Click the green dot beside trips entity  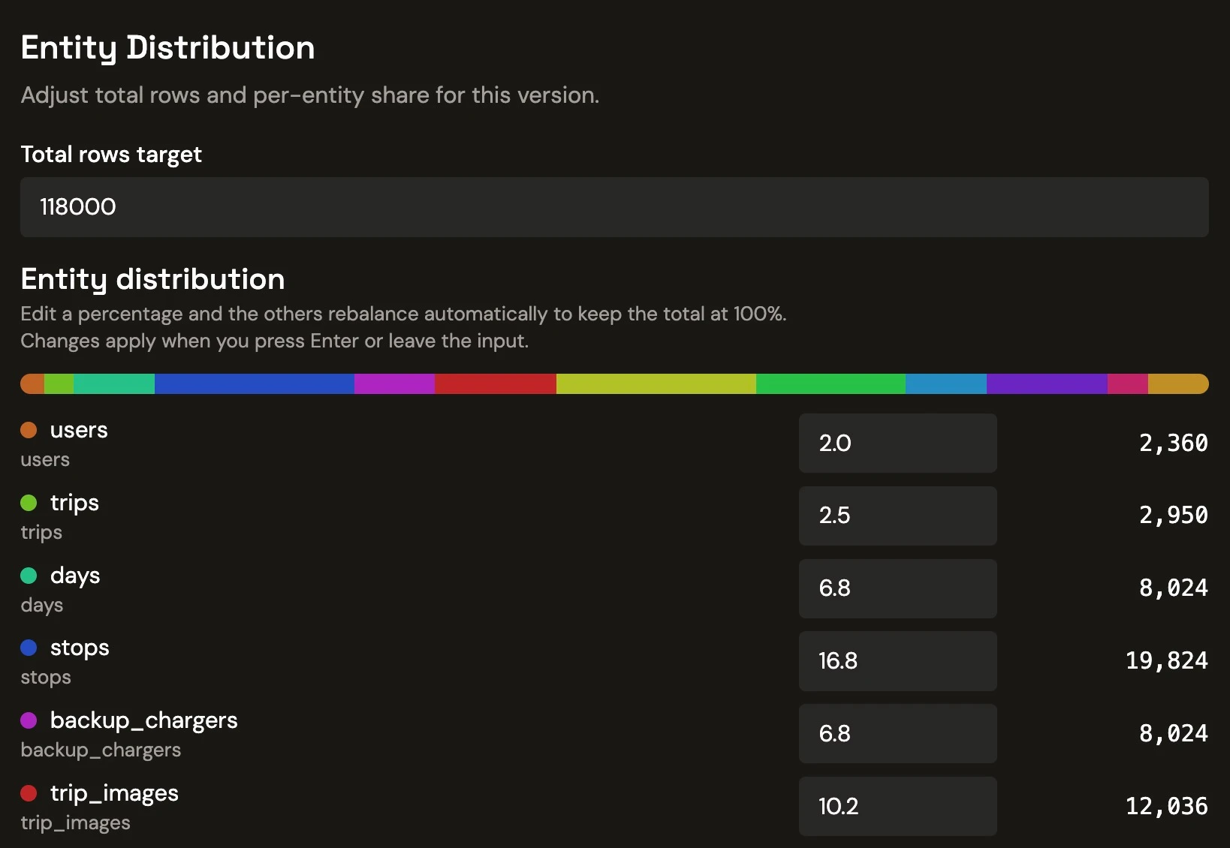coord(29,503)
